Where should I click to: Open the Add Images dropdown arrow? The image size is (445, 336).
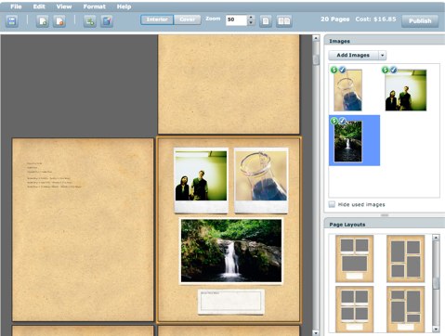click(x=382, y=55)
